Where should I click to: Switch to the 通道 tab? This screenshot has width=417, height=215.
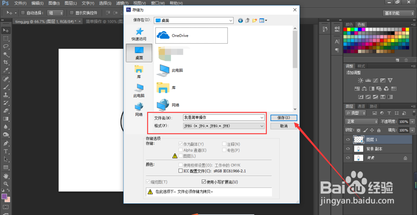tap(361, 106)
